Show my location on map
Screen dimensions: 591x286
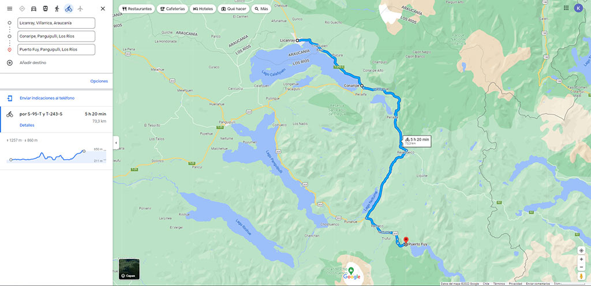(x=581, y=250)
